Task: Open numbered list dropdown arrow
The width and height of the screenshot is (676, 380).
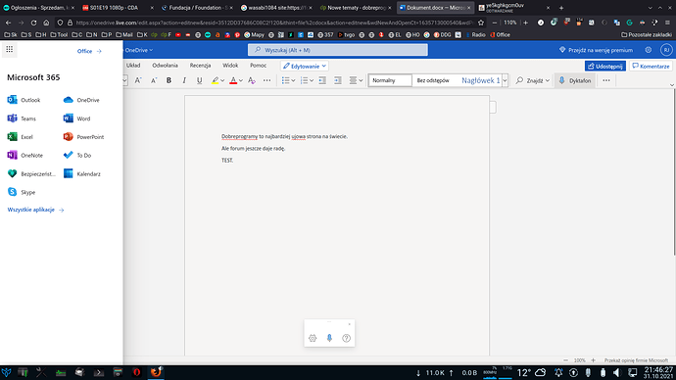Action: (x=312, y=80)
